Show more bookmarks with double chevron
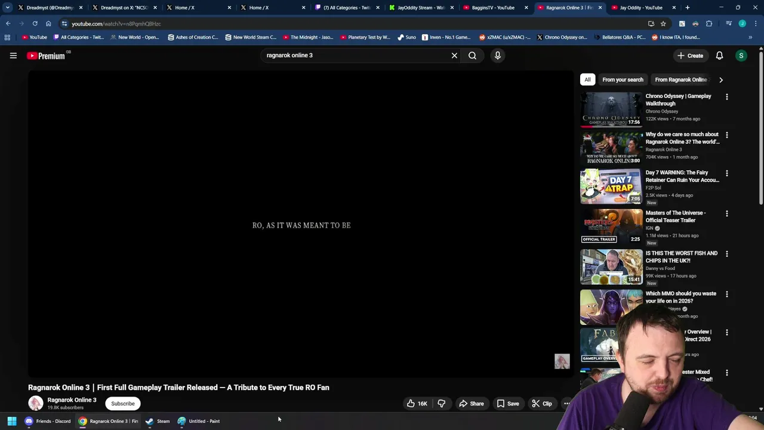This screenshot has width=764, height=430. 750,37
